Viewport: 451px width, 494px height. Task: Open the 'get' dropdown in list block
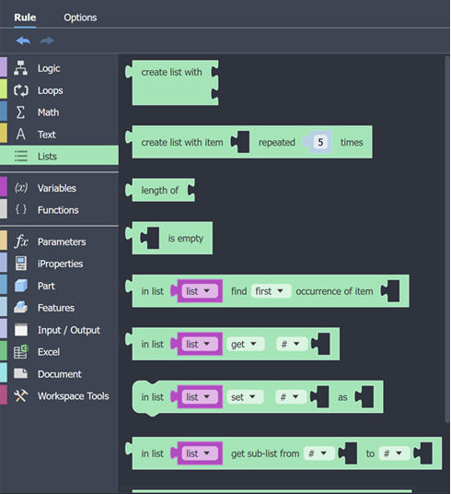(246, 344)
